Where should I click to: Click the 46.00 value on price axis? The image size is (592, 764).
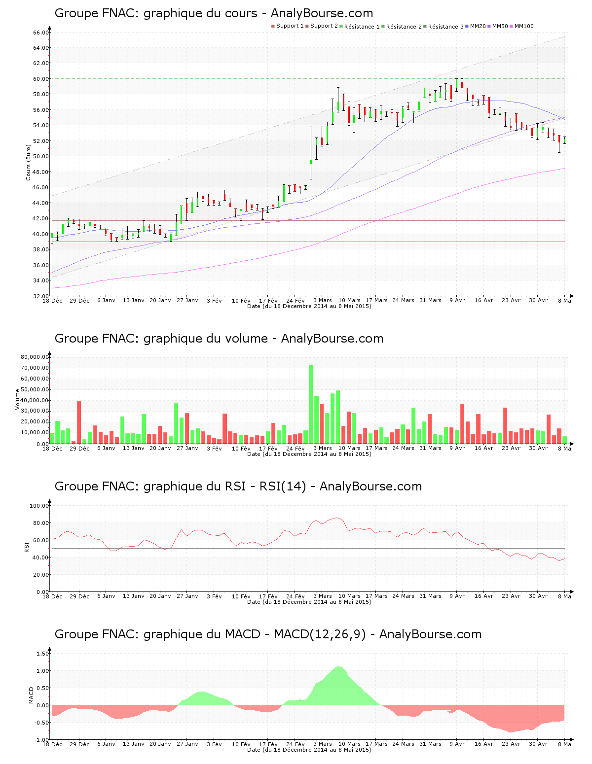tap(41, 187)
